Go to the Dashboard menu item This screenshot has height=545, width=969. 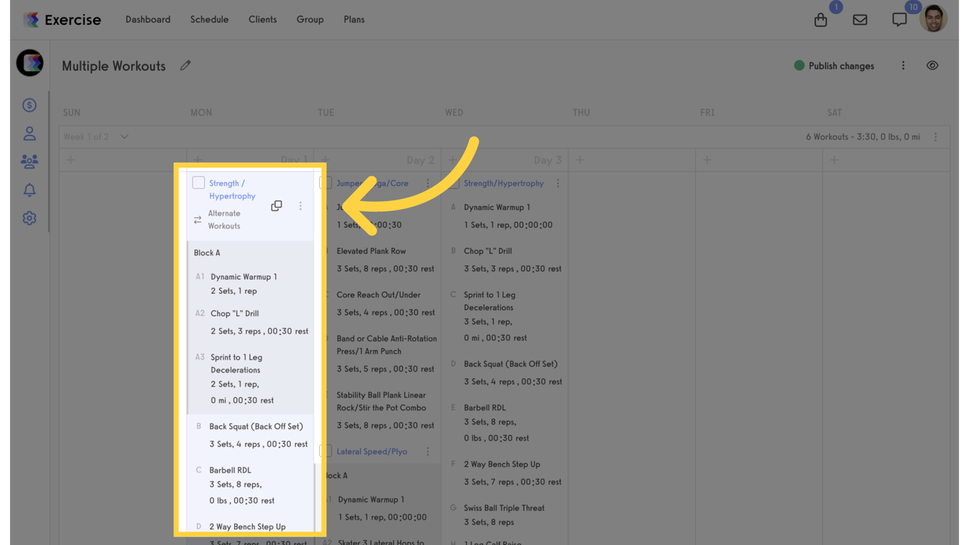[x=148, y=20]
